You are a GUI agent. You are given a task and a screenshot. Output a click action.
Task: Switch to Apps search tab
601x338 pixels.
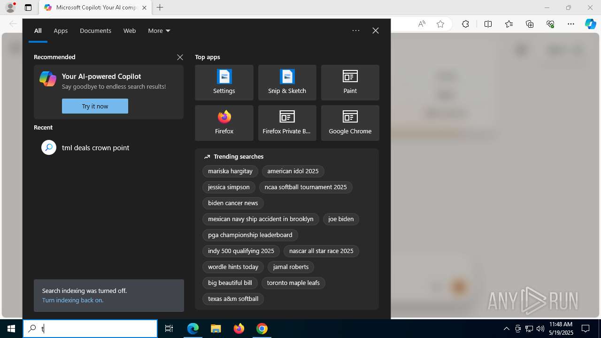61,31
